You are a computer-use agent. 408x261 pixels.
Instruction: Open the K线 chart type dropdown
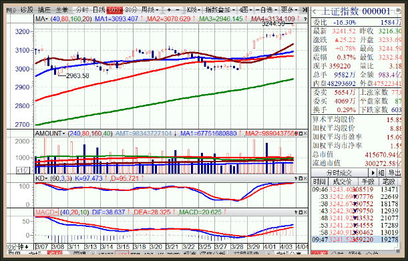[x=194, y=10]
